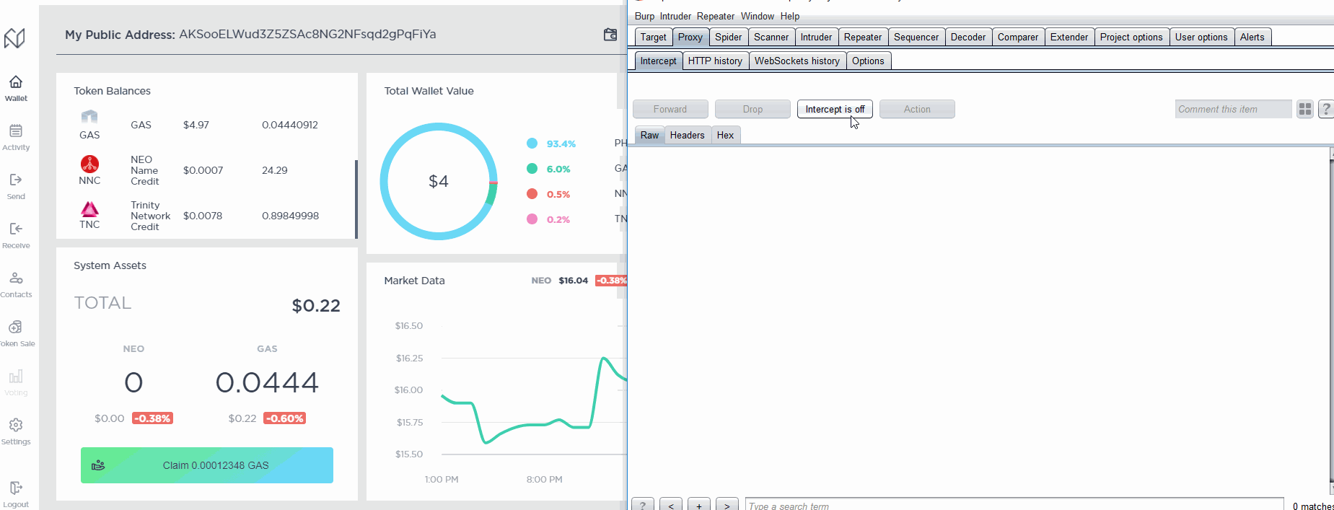The image size is (1334, 510).
Task: Click the Drop button in Burp
Action: click(x=752, y=109)
